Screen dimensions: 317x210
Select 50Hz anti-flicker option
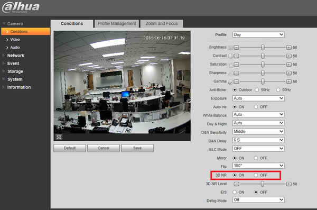[257, 90]
